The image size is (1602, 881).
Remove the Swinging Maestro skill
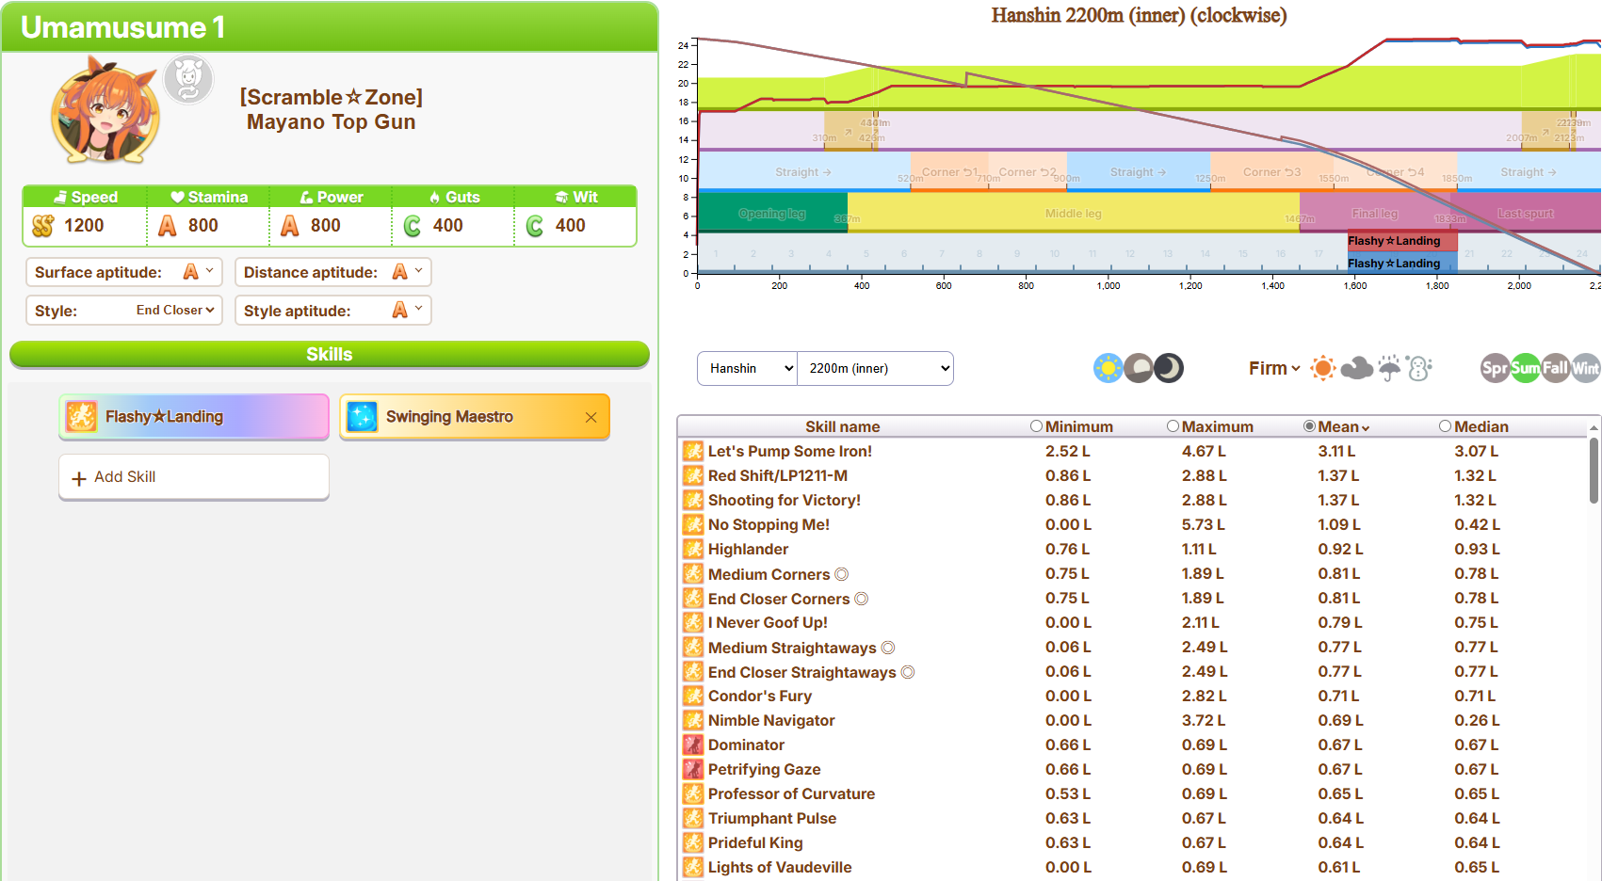click(x=591, y=417)
